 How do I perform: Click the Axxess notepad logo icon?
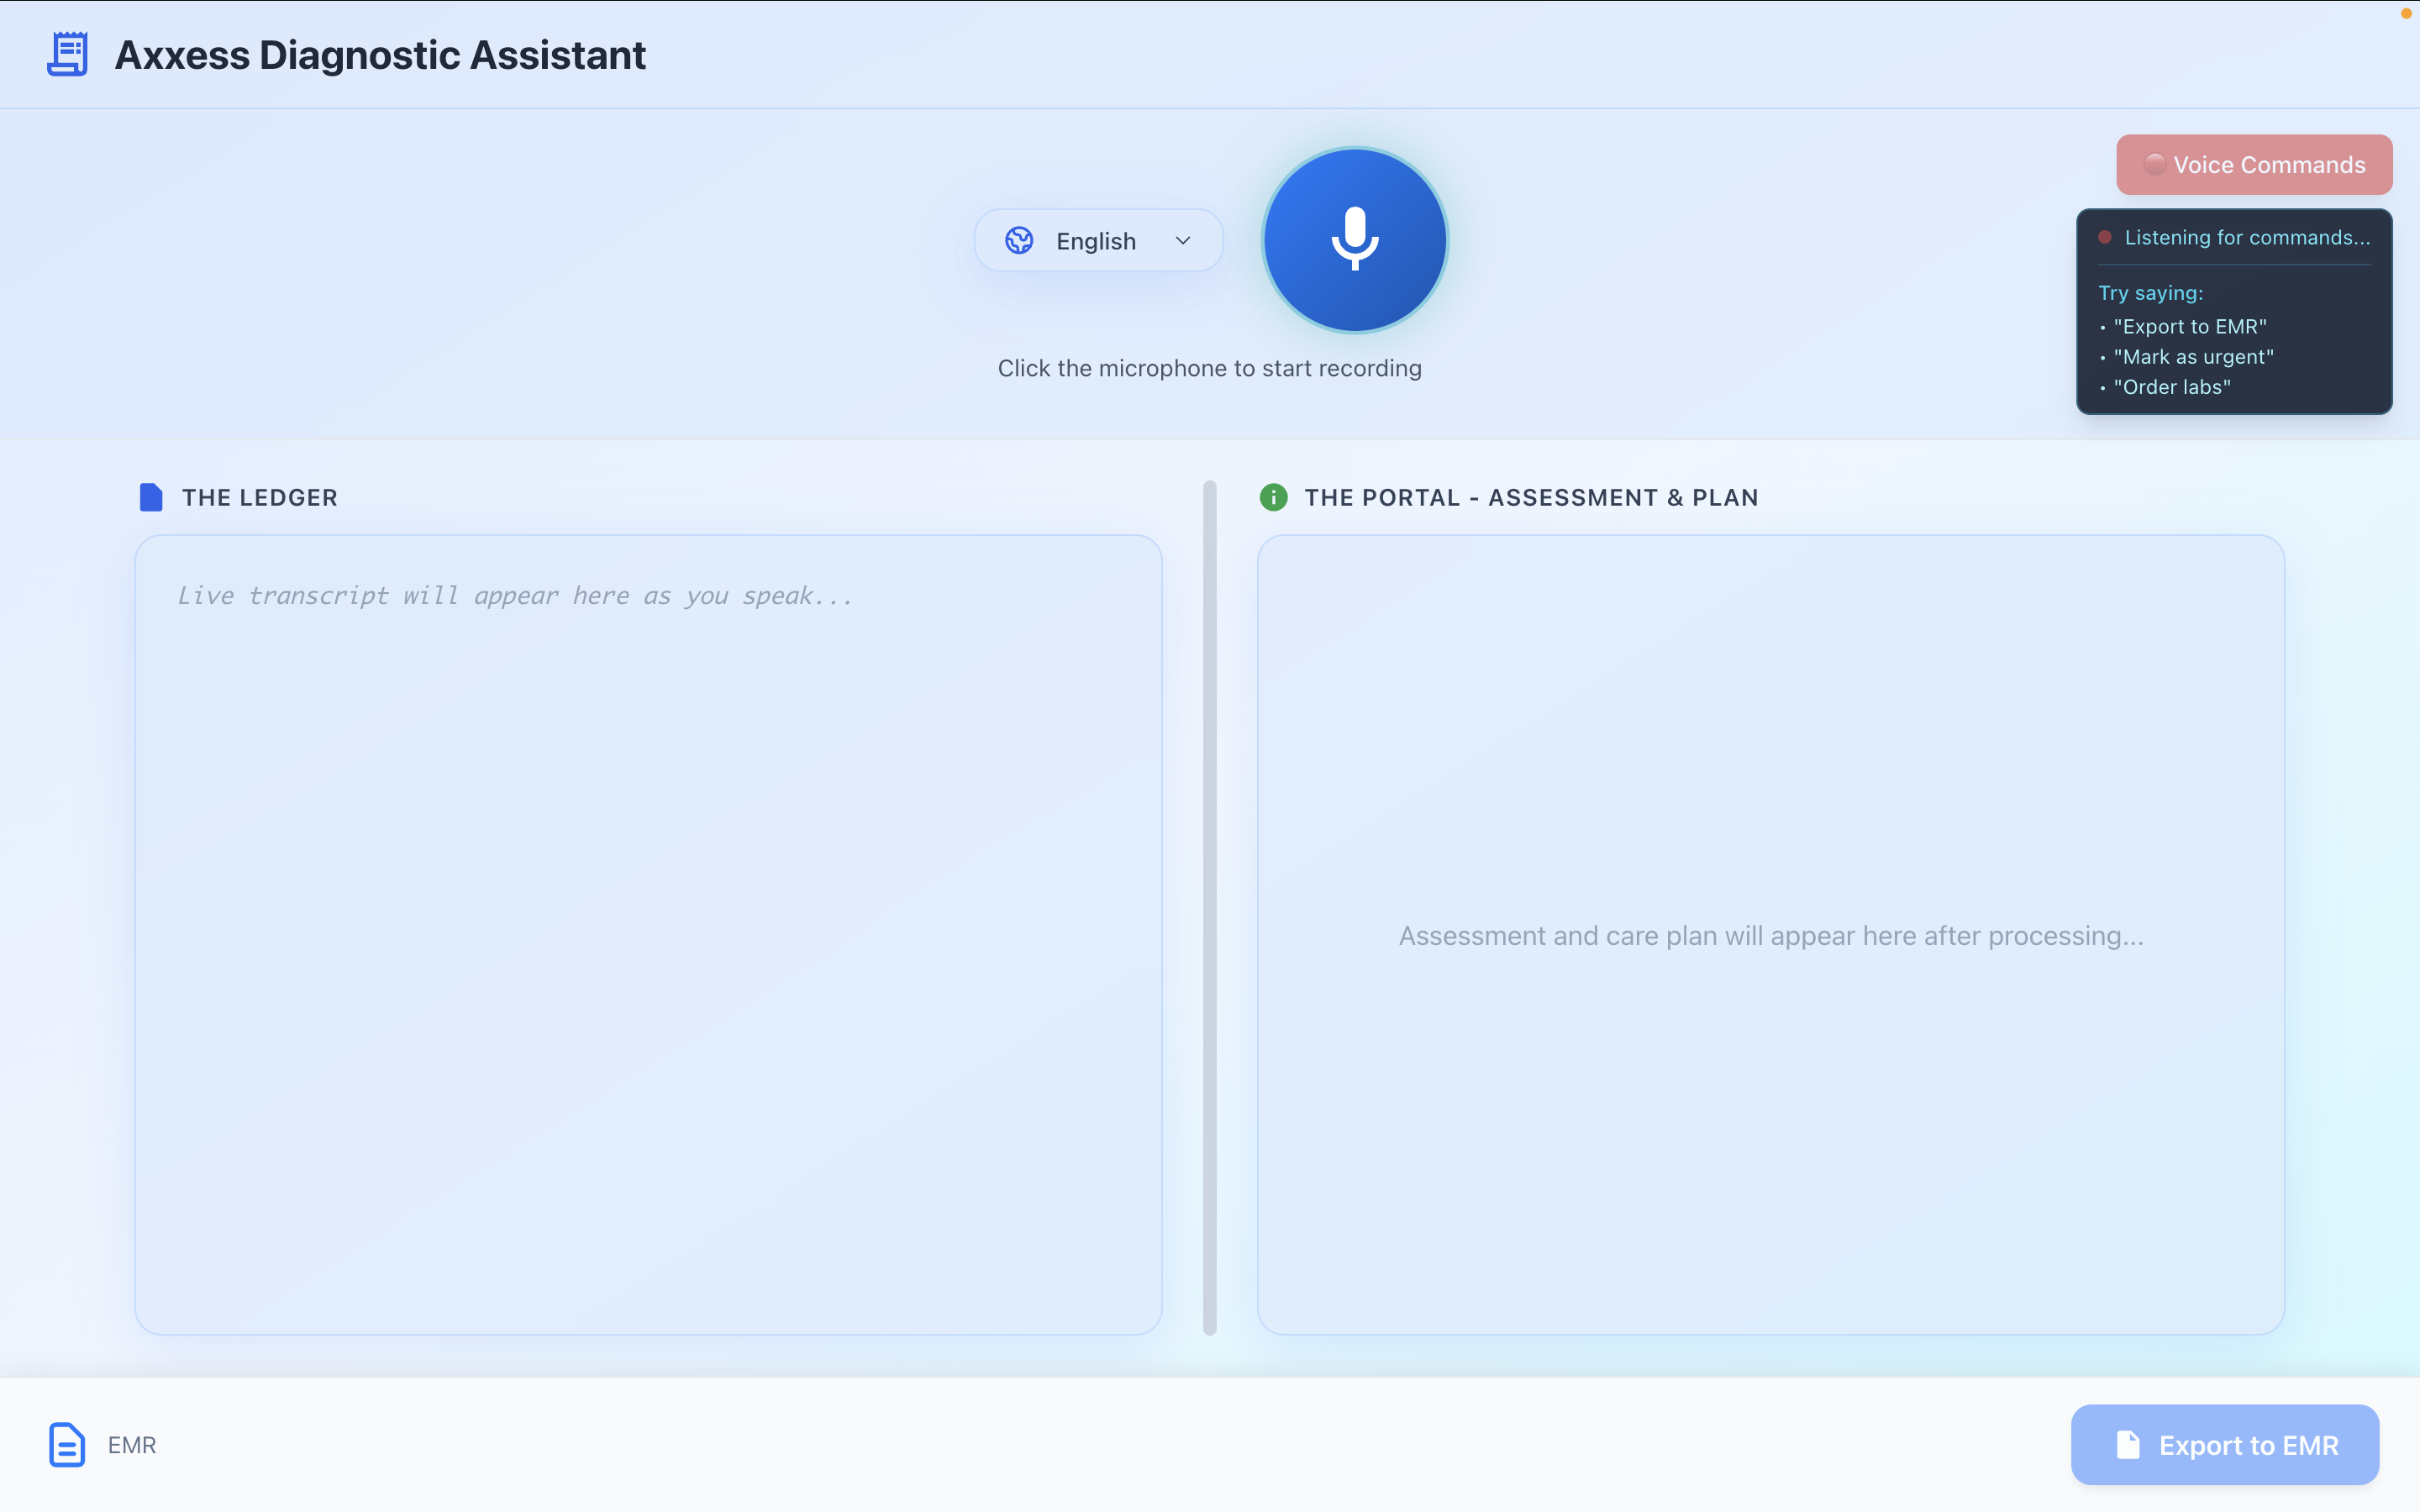click(x=67, y=54)
